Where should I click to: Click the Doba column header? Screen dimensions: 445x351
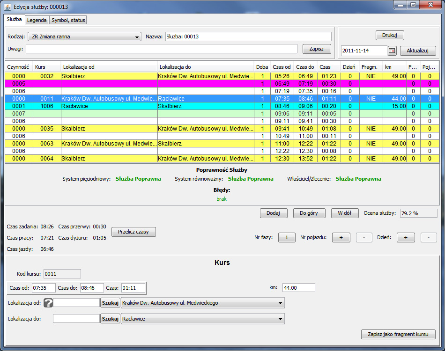tap(262, 67)
